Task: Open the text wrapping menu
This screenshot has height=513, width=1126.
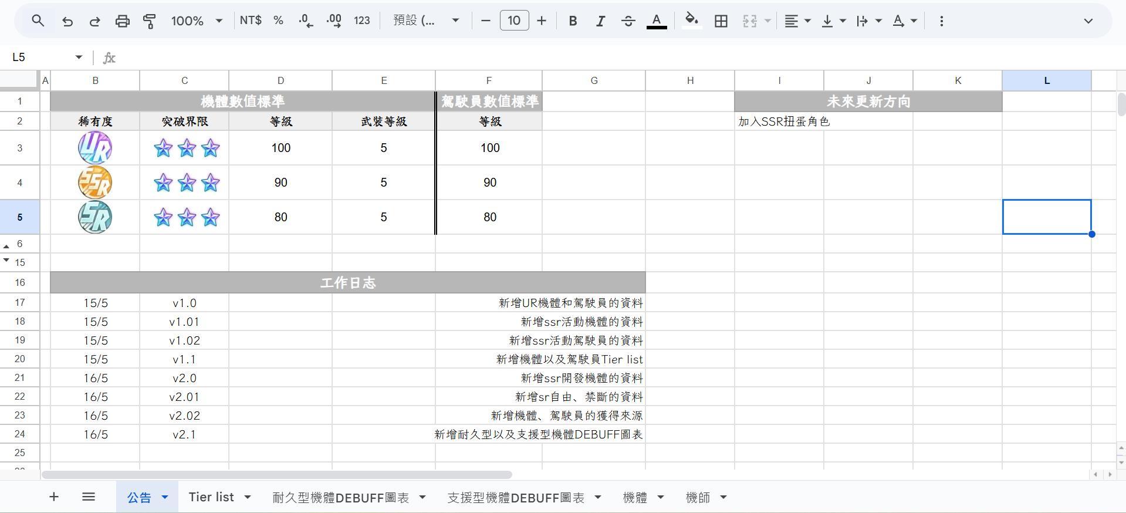Action: coord(868,21)
